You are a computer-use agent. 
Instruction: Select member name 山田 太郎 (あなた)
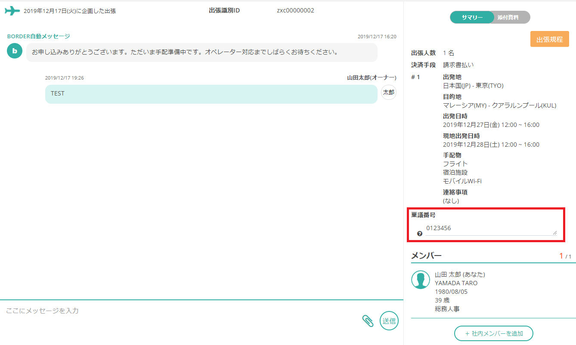click(x=460, y=274)
